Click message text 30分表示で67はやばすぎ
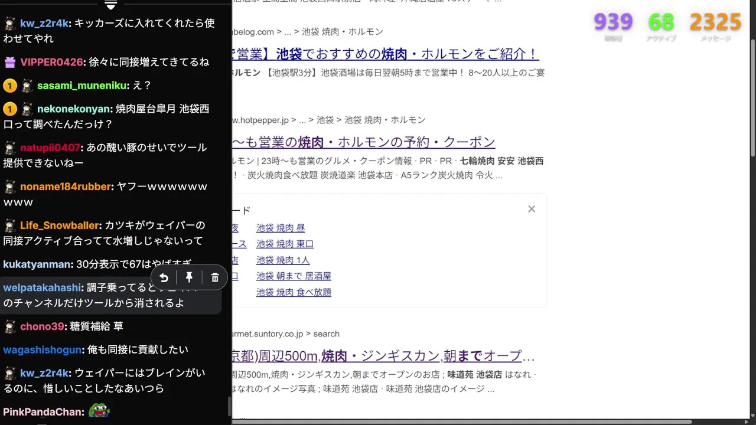 click(x=134, y=264)
